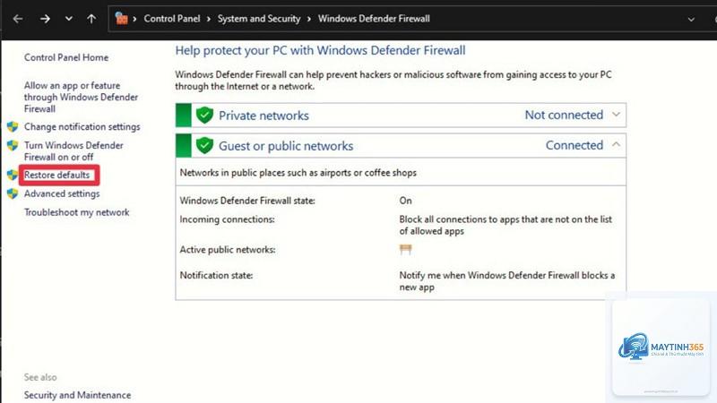Viewport: 717px width, 403px height.
Task: Click the firewall state value On
Action: [x=406, y=201]
